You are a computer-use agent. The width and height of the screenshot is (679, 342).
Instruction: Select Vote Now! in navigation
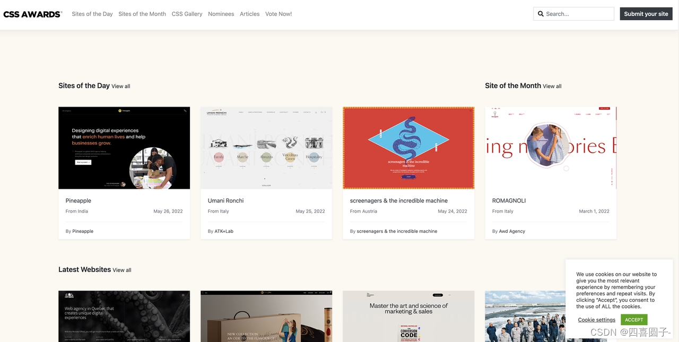click(x=278, y=14)
